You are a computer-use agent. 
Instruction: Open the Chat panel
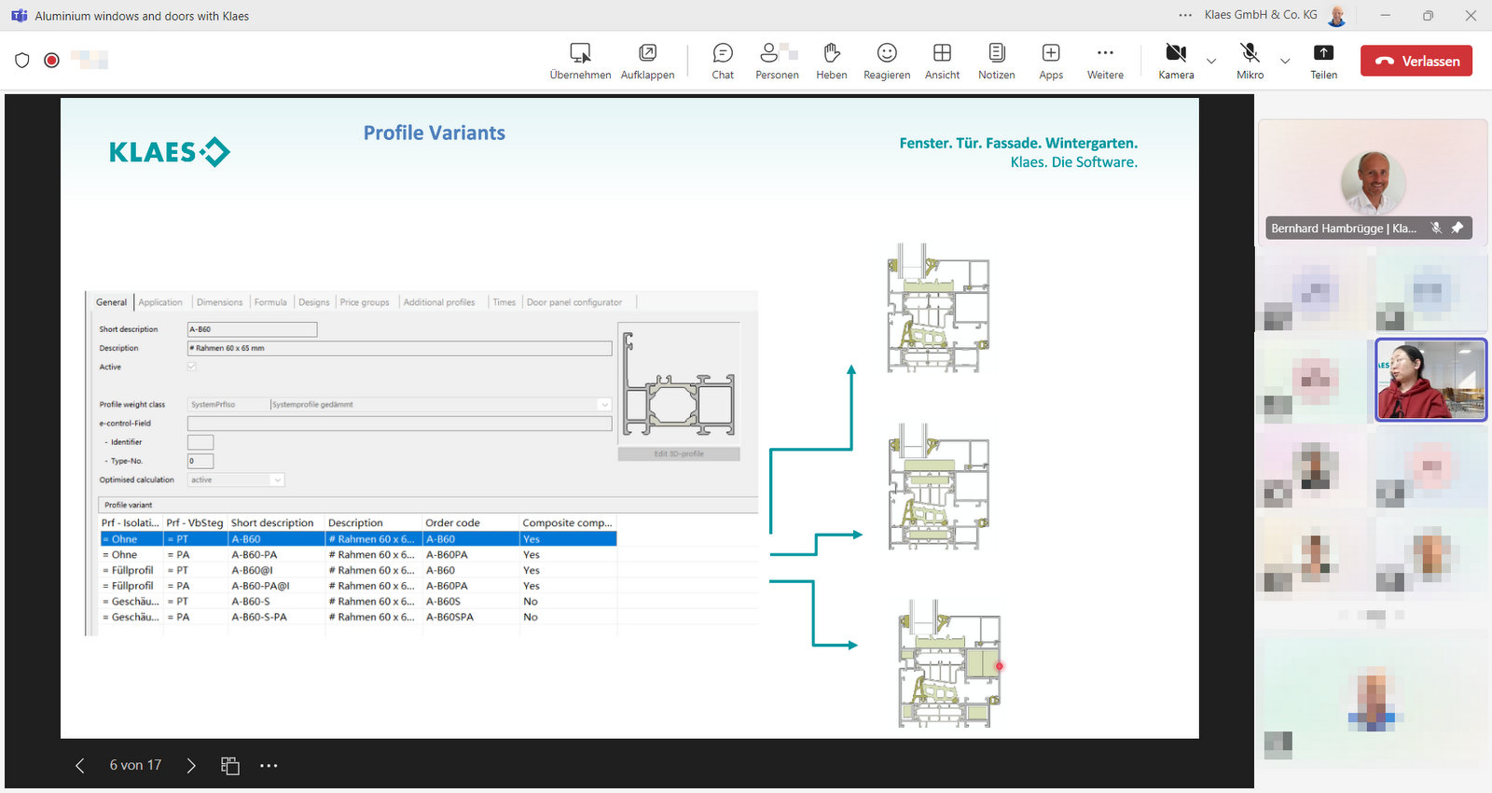[723, 61]
